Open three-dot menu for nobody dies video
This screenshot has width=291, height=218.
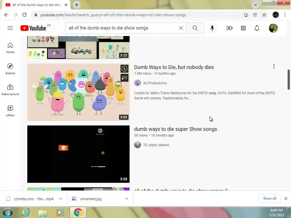[274, 66]
